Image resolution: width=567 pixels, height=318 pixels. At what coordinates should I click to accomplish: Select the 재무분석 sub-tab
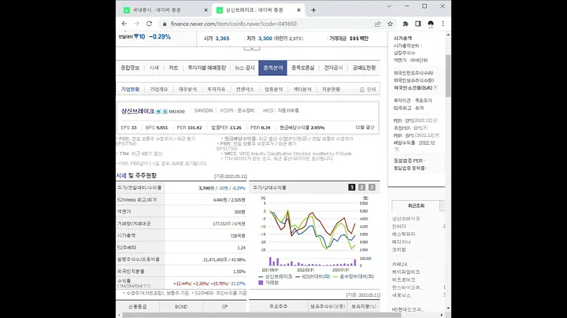click(187, 89)
